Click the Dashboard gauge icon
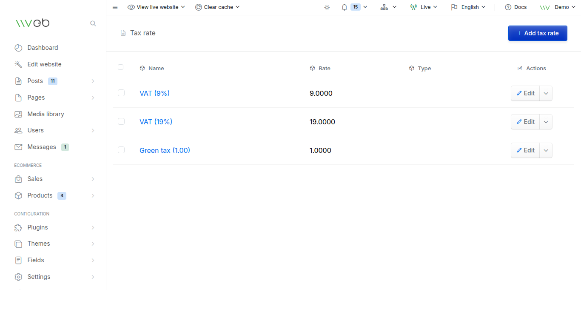This screenshot has width=581, height=327. coord(18,48)
